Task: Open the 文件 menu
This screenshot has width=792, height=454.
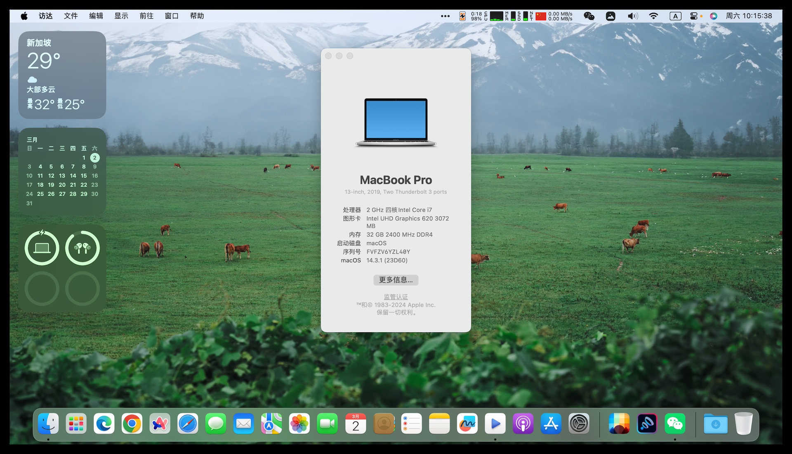Action: pos(71,16)
